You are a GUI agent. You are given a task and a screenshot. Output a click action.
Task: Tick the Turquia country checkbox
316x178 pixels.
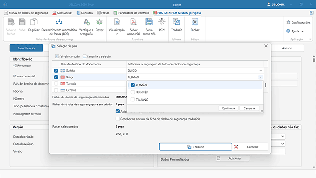pyautogui.click(x=56, y=84)
